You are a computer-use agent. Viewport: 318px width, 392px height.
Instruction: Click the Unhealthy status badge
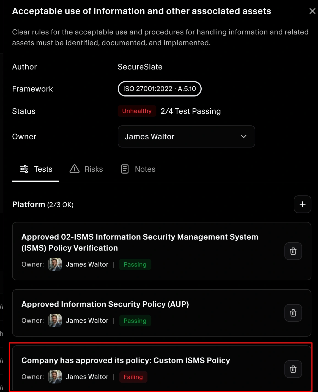click(137, 111)
